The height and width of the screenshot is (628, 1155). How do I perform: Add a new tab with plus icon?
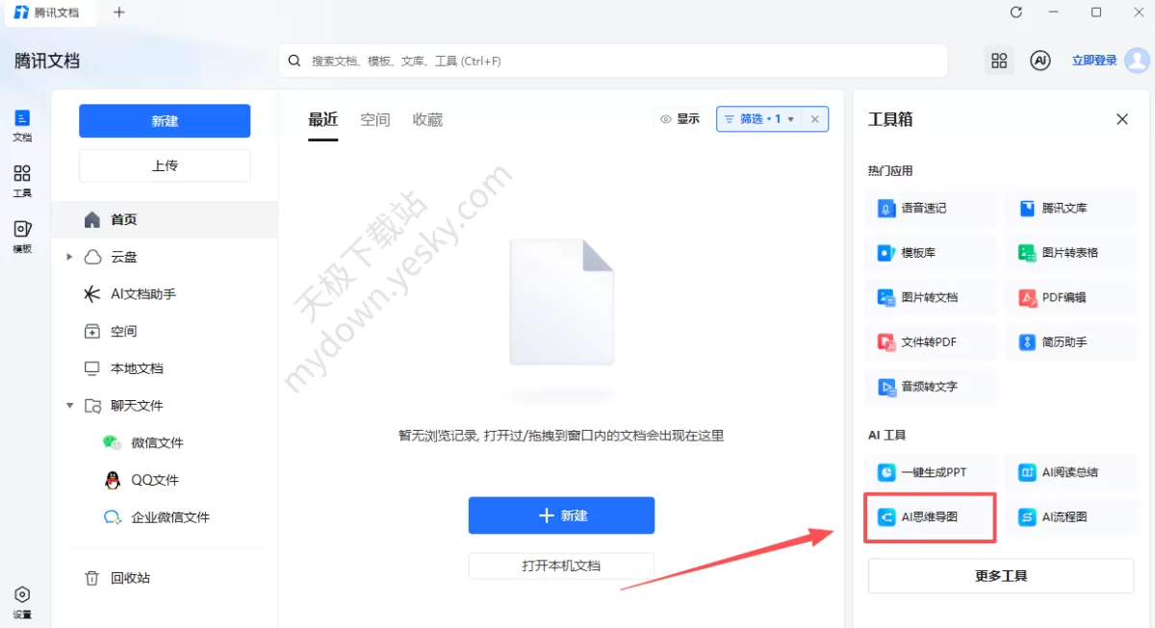[x=119, y=13]
